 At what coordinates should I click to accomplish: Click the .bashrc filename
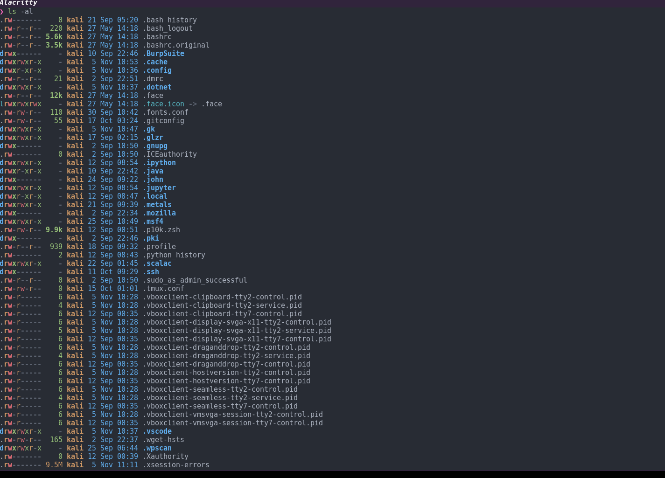pyautogui.click(x=157, y=37)
